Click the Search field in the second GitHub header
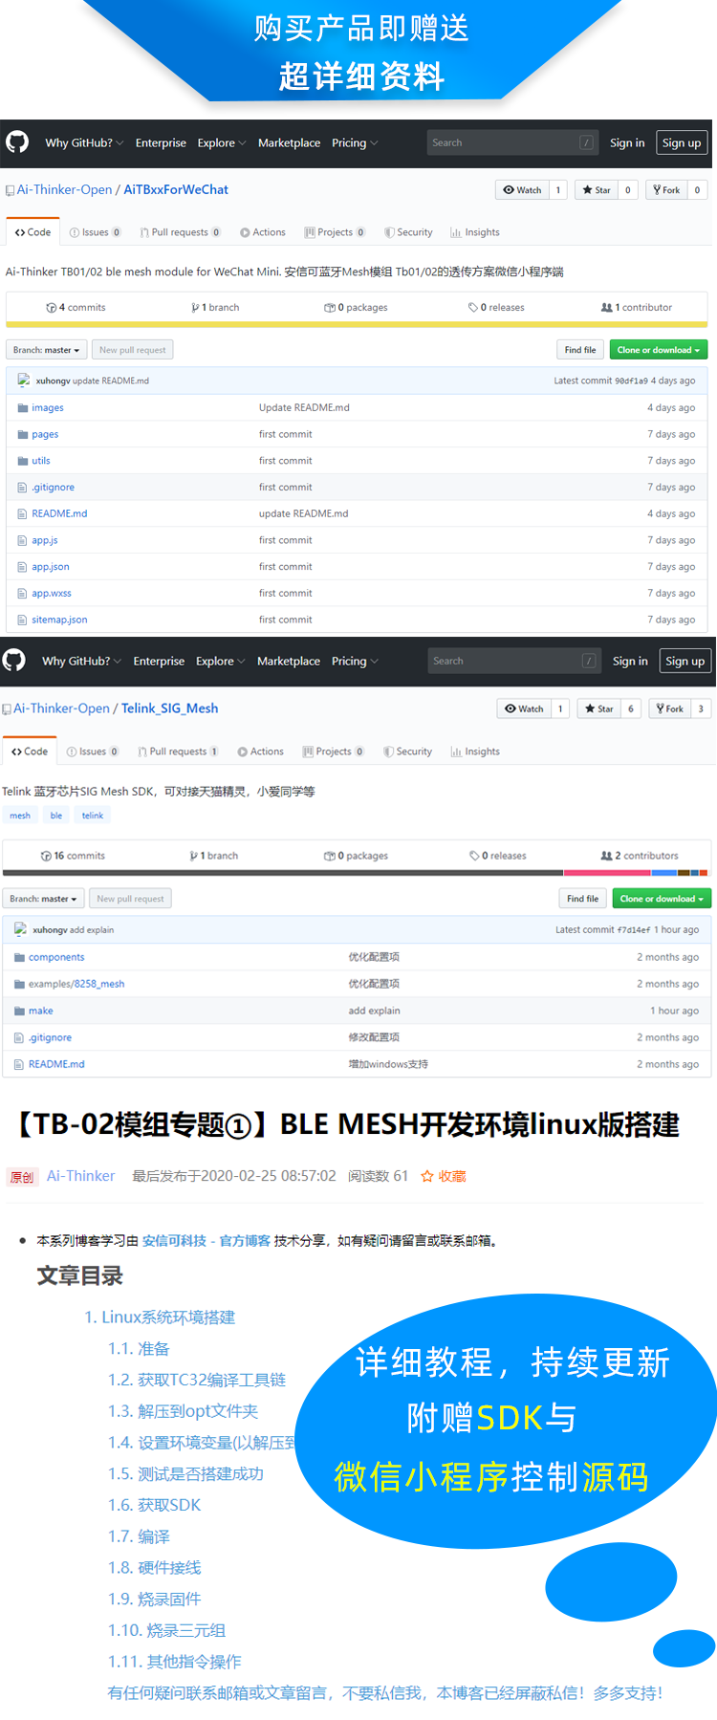Screen dimensions: 717x1720 tap(513, 661)
